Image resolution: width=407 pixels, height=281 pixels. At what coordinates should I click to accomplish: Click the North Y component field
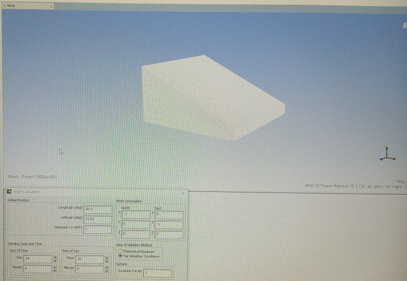tap(136, 224)
